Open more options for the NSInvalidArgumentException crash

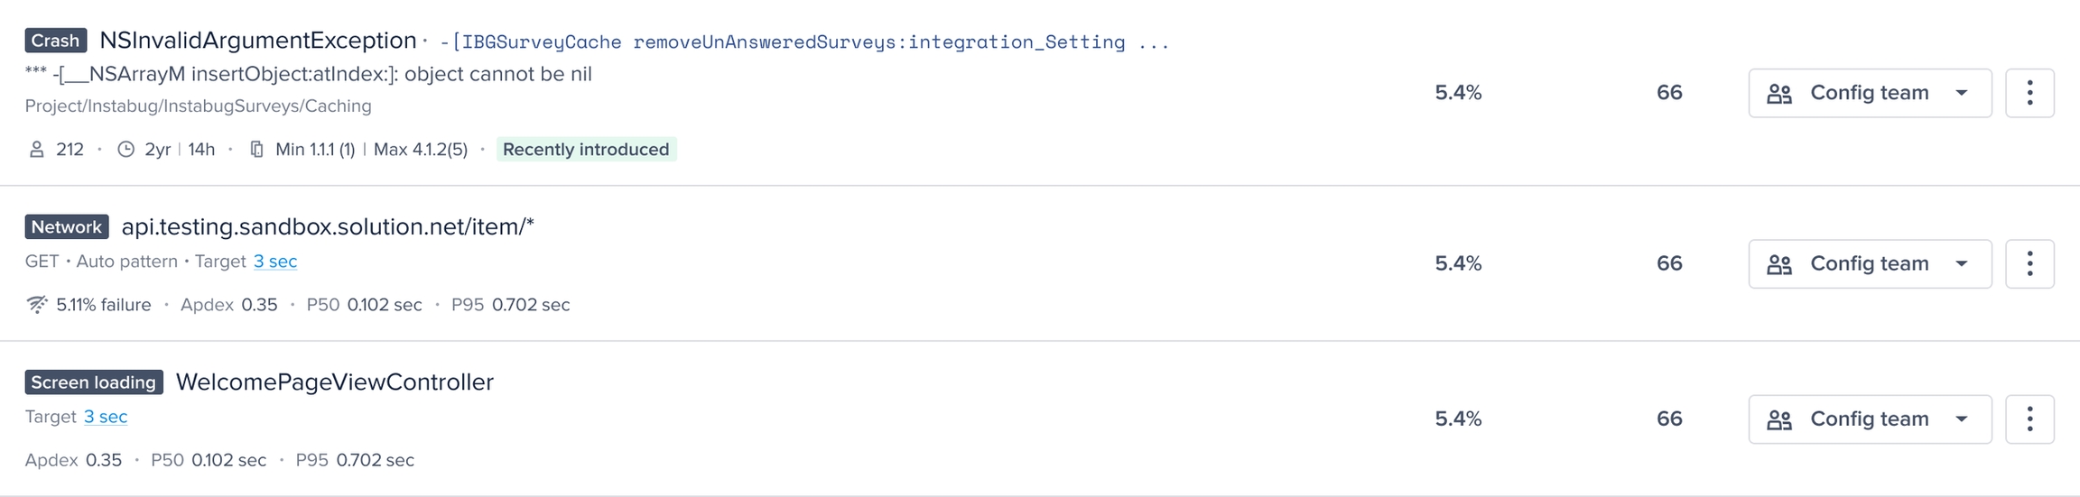[x=2029, y=93]
